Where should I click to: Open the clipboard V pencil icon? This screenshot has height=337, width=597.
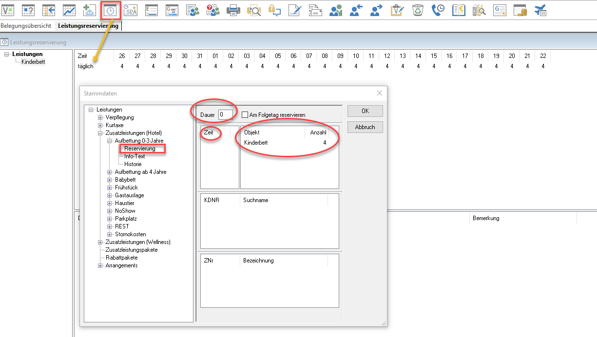(x=398, y=10)
